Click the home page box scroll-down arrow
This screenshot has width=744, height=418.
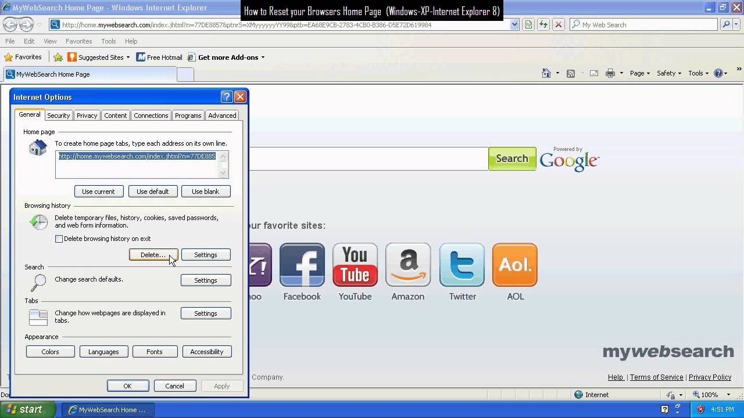tap(223, 173)
